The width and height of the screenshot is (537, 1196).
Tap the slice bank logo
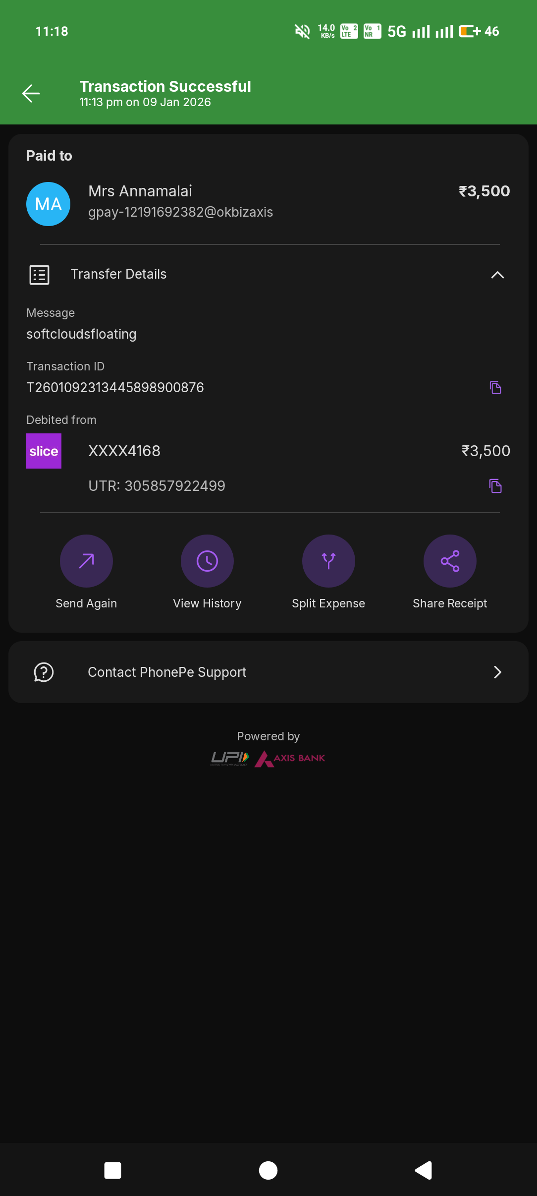(x=44, y=451)
